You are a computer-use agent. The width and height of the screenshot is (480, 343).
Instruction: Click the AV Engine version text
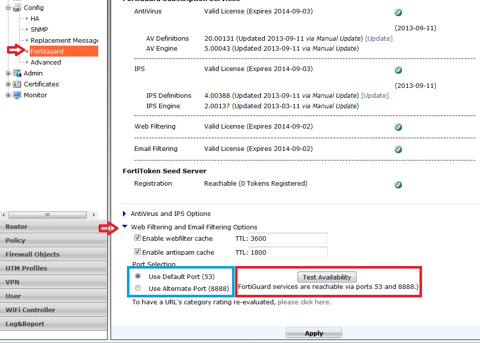[x=282, y=49]
